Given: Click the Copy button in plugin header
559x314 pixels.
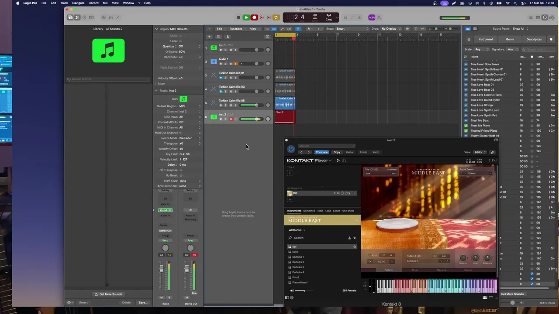Looking at the screenshot, I should coord(337,152).
